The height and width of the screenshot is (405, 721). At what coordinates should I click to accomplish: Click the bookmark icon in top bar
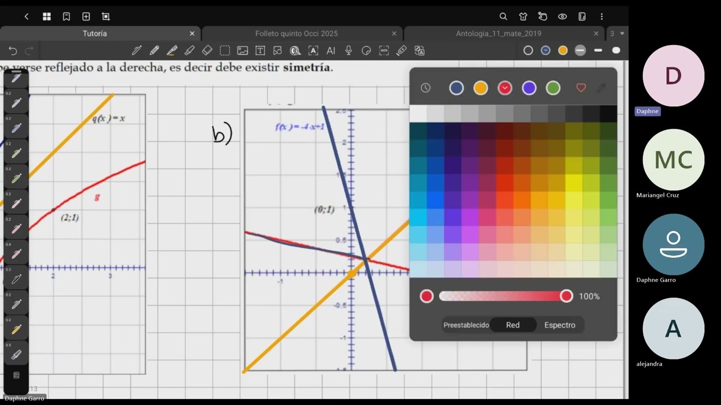66,17
